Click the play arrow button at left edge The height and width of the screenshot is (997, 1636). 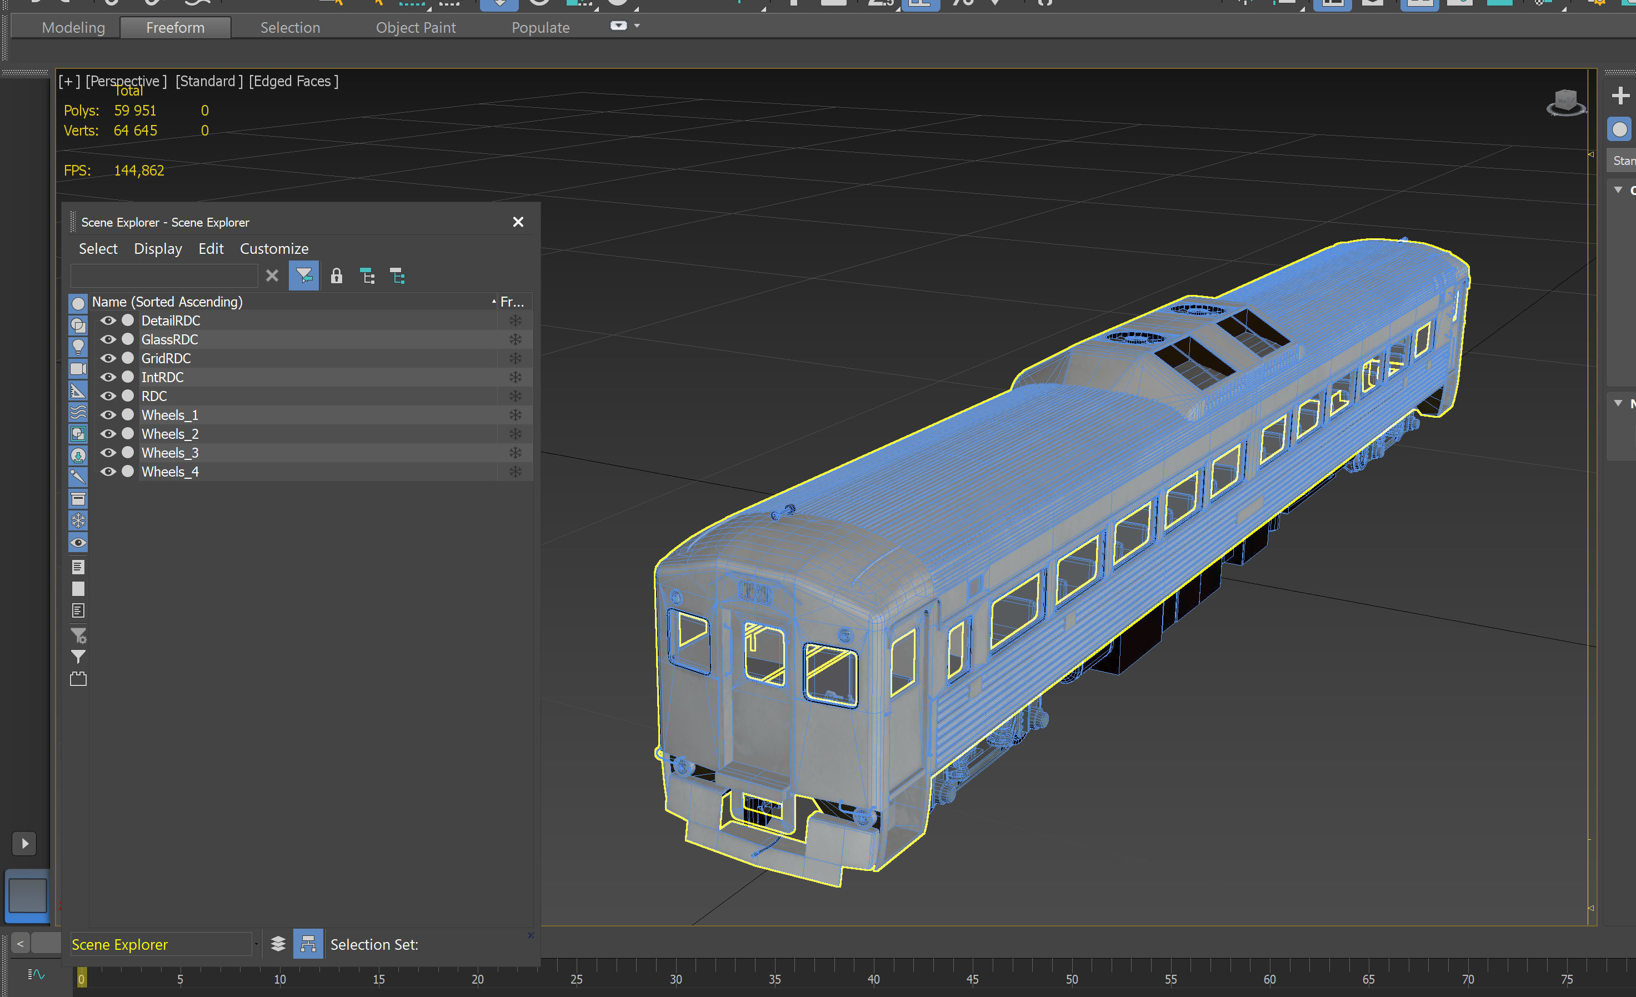point(24,844)
